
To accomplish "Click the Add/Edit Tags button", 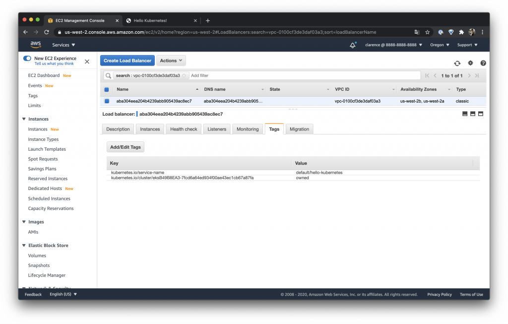I will [x=126, y=147].
